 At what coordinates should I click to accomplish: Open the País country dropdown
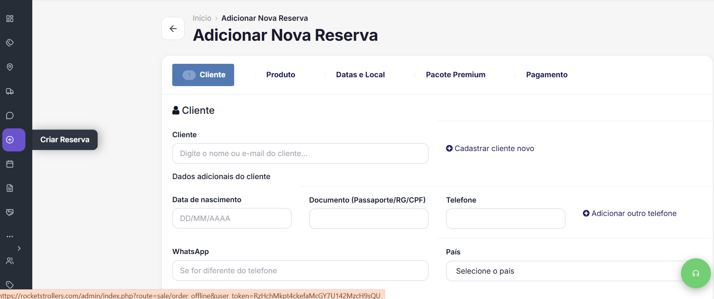(578, 271)
